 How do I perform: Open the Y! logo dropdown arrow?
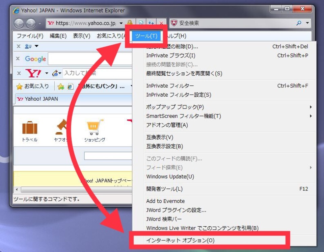click(47, 73)
